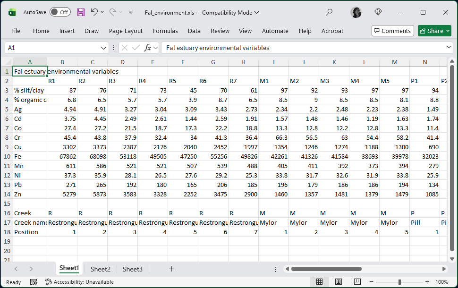Open the Quick Access Toolbar customize dropdown
Screen dimensions: 458x288
tap(131, 13)
